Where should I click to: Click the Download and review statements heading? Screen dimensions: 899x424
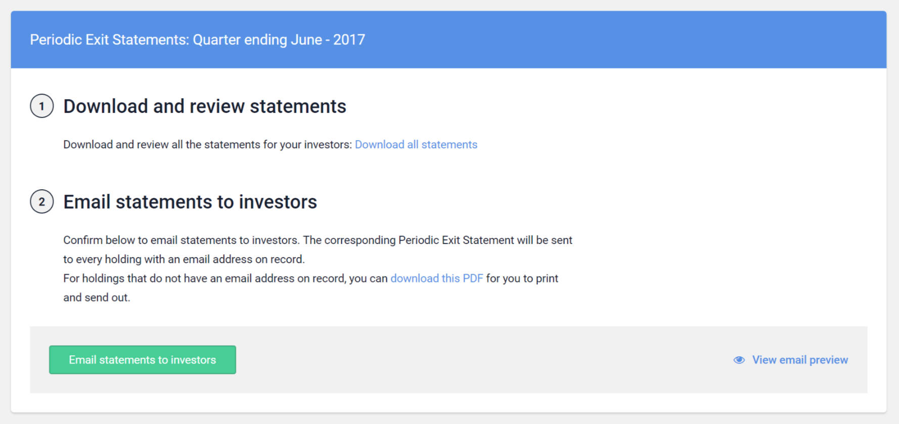tap(204, 106)
